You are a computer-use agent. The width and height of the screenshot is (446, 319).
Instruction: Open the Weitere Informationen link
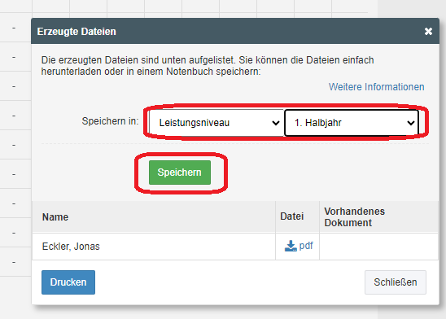(x=376, y=87)
